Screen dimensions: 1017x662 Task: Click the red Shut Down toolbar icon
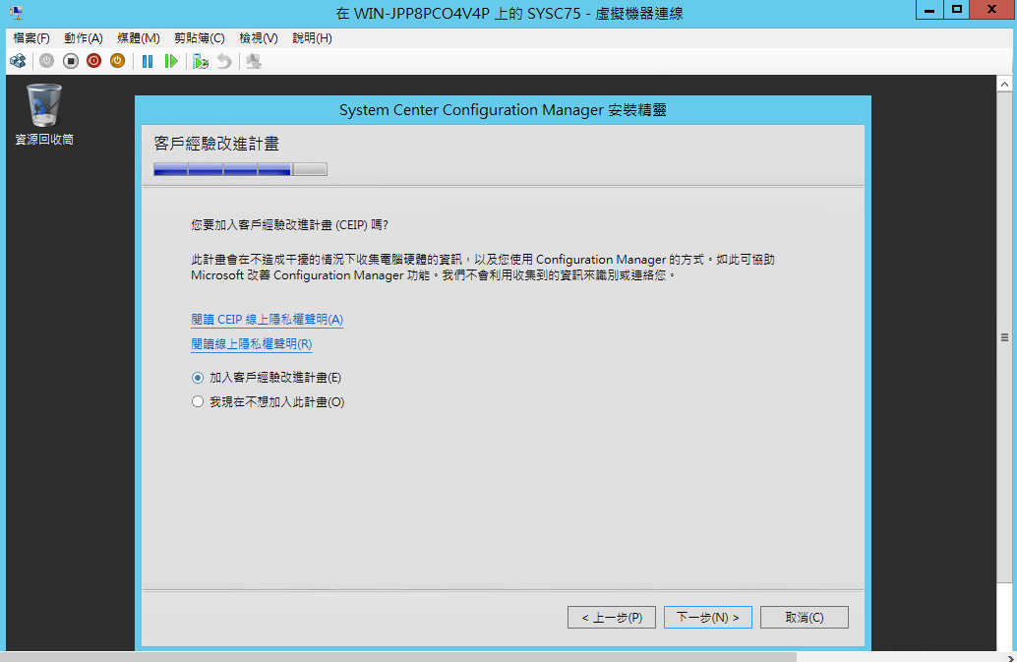coord(94,62)
